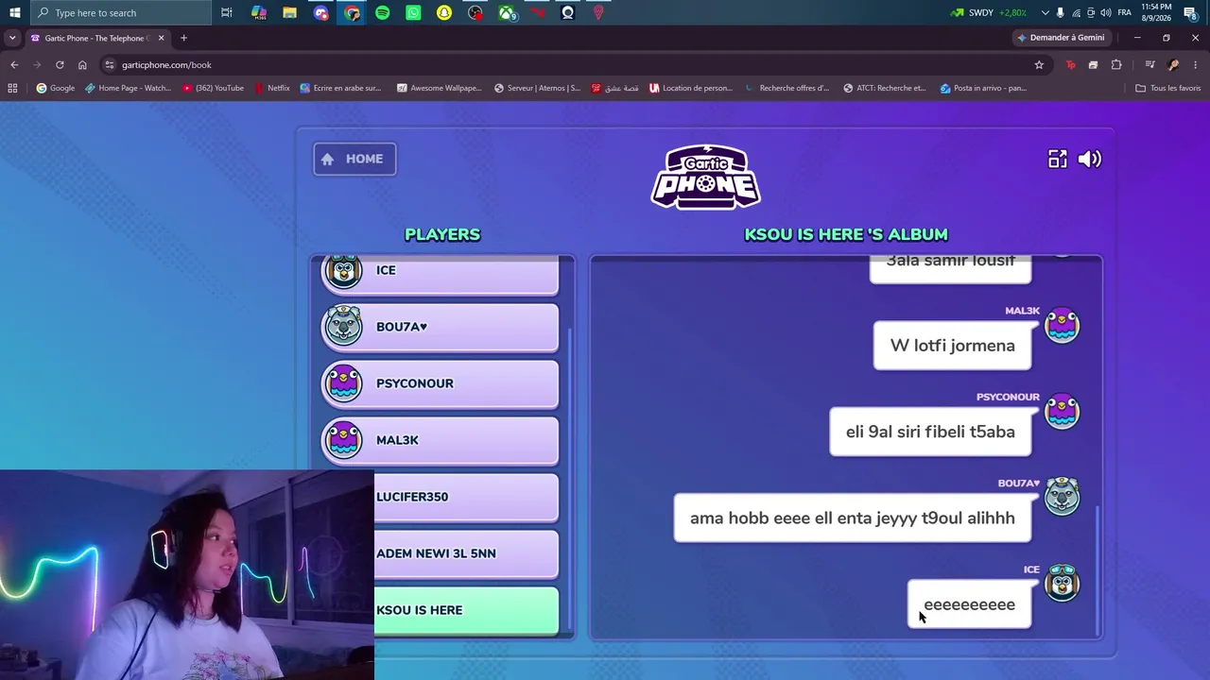Viewport: 1210px width, 680px height.
Task: Open the volume control in system tray
Action: pyautogui.click(x=1105, y=12)
